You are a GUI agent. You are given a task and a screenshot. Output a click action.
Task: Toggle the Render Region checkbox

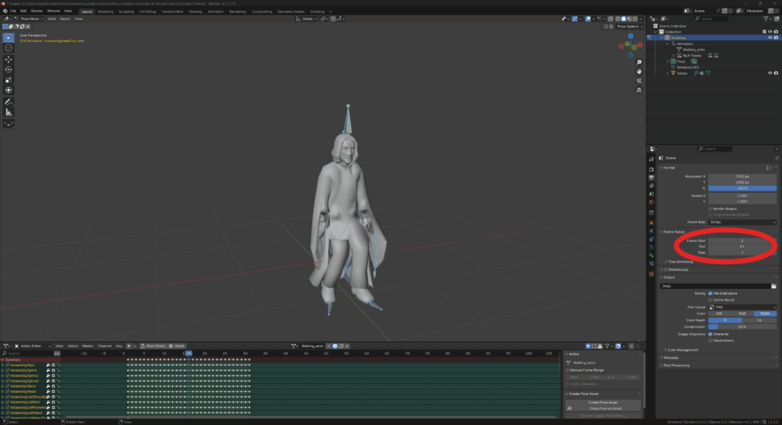[711, 208]
